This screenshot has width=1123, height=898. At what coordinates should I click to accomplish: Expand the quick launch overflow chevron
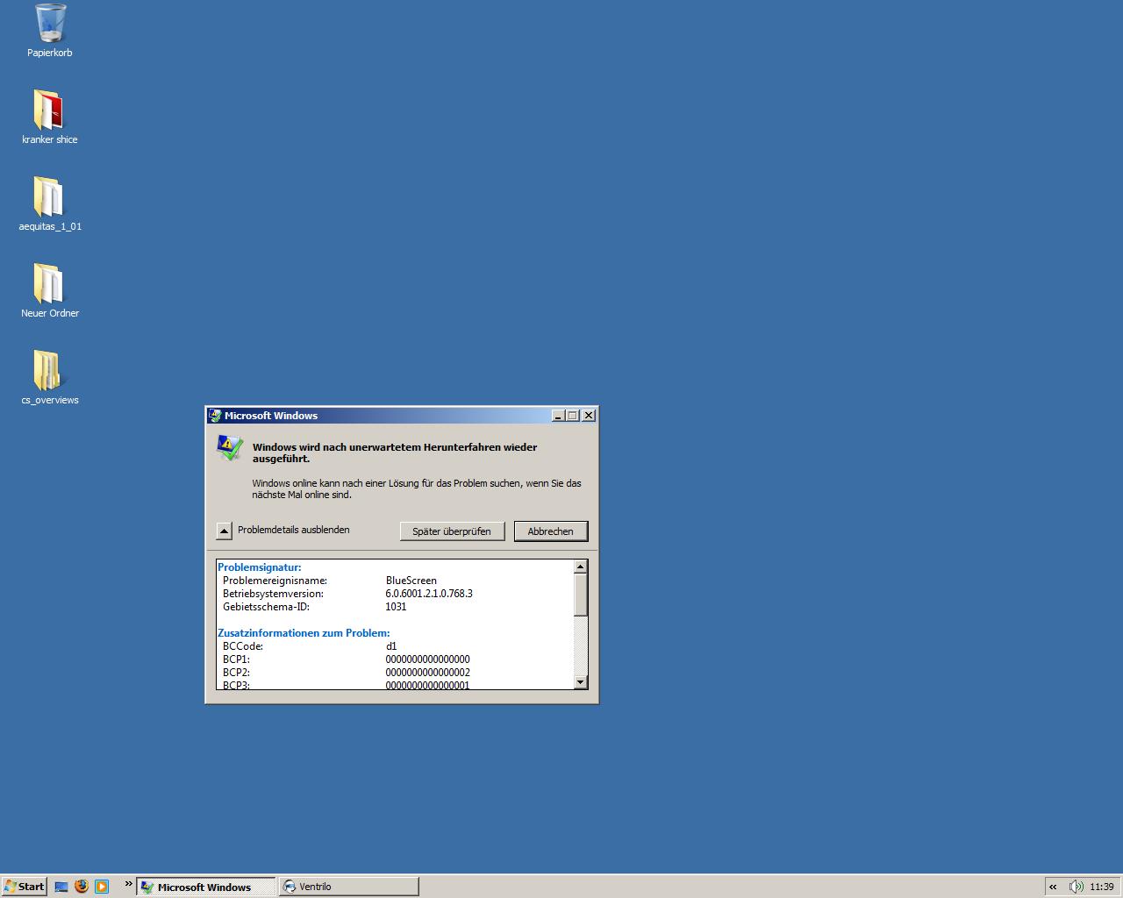[x=128, y=884]
